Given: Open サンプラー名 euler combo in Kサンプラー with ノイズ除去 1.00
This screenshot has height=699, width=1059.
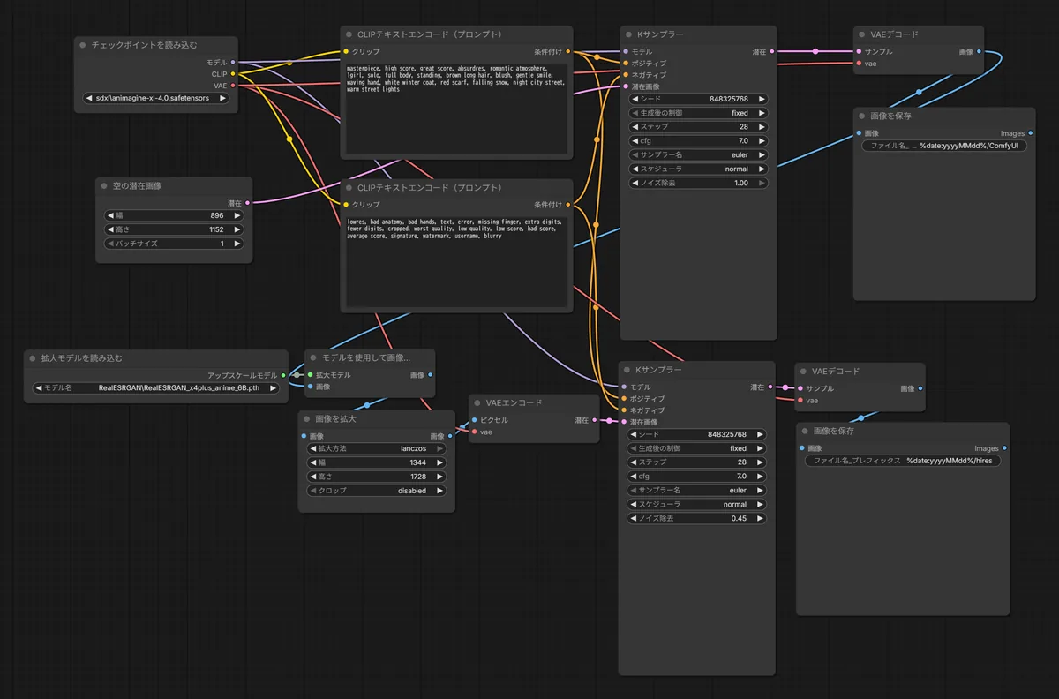Looking at the screenshot, I should coord(697,154).
